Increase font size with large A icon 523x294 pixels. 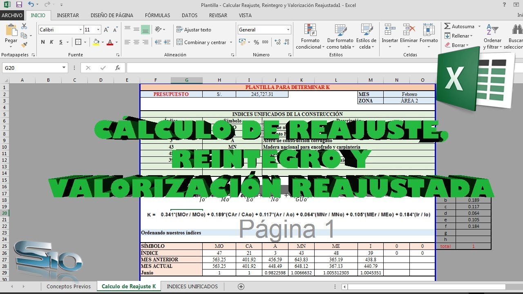point(106,30)
